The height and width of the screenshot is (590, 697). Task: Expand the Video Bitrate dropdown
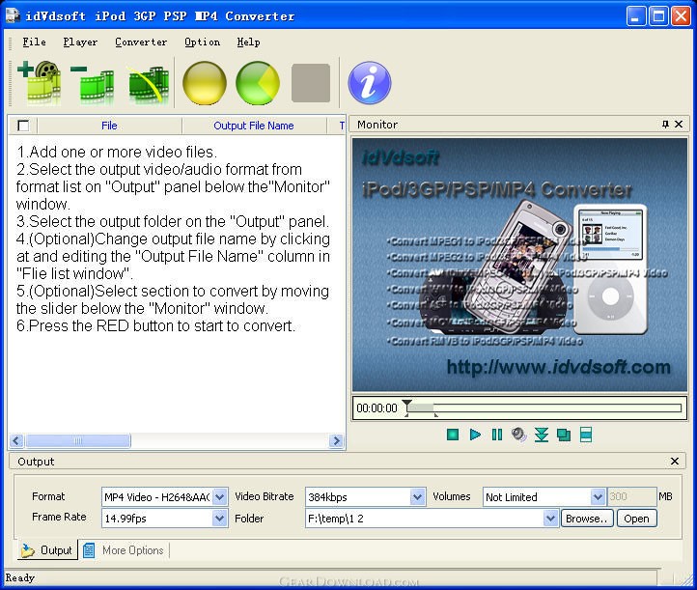(x=417, y=496)
